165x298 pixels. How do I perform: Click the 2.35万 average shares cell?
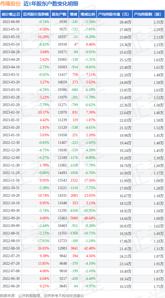(x=158, y=22)
